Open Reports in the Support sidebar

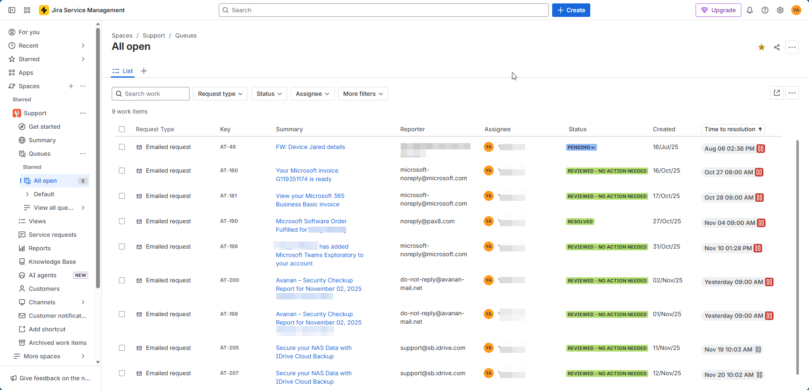coord(40,248)
